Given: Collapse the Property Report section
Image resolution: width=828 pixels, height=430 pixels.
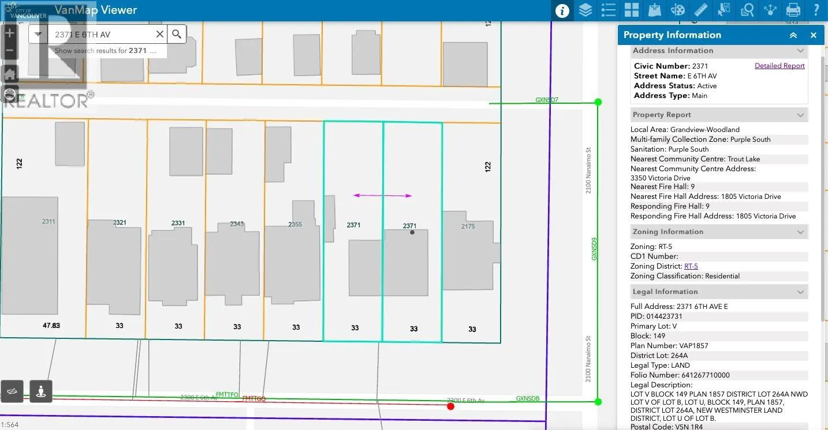Looking at the screenshot, I should pyautogui.click(x=800, y=115).
